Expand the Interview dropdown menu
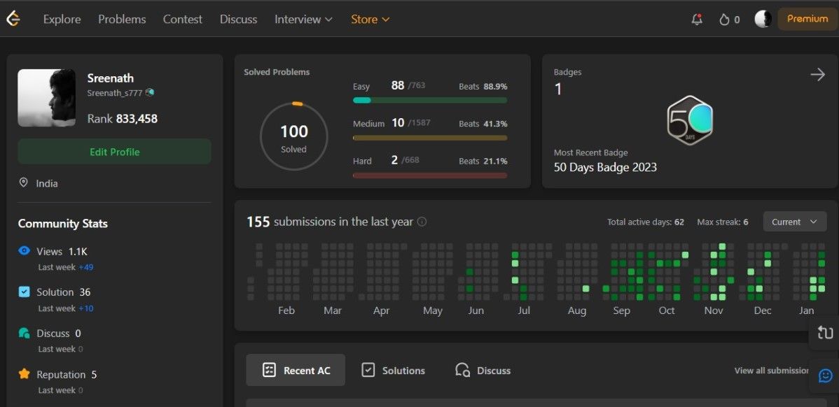839x407 pixels. point(303,20)
